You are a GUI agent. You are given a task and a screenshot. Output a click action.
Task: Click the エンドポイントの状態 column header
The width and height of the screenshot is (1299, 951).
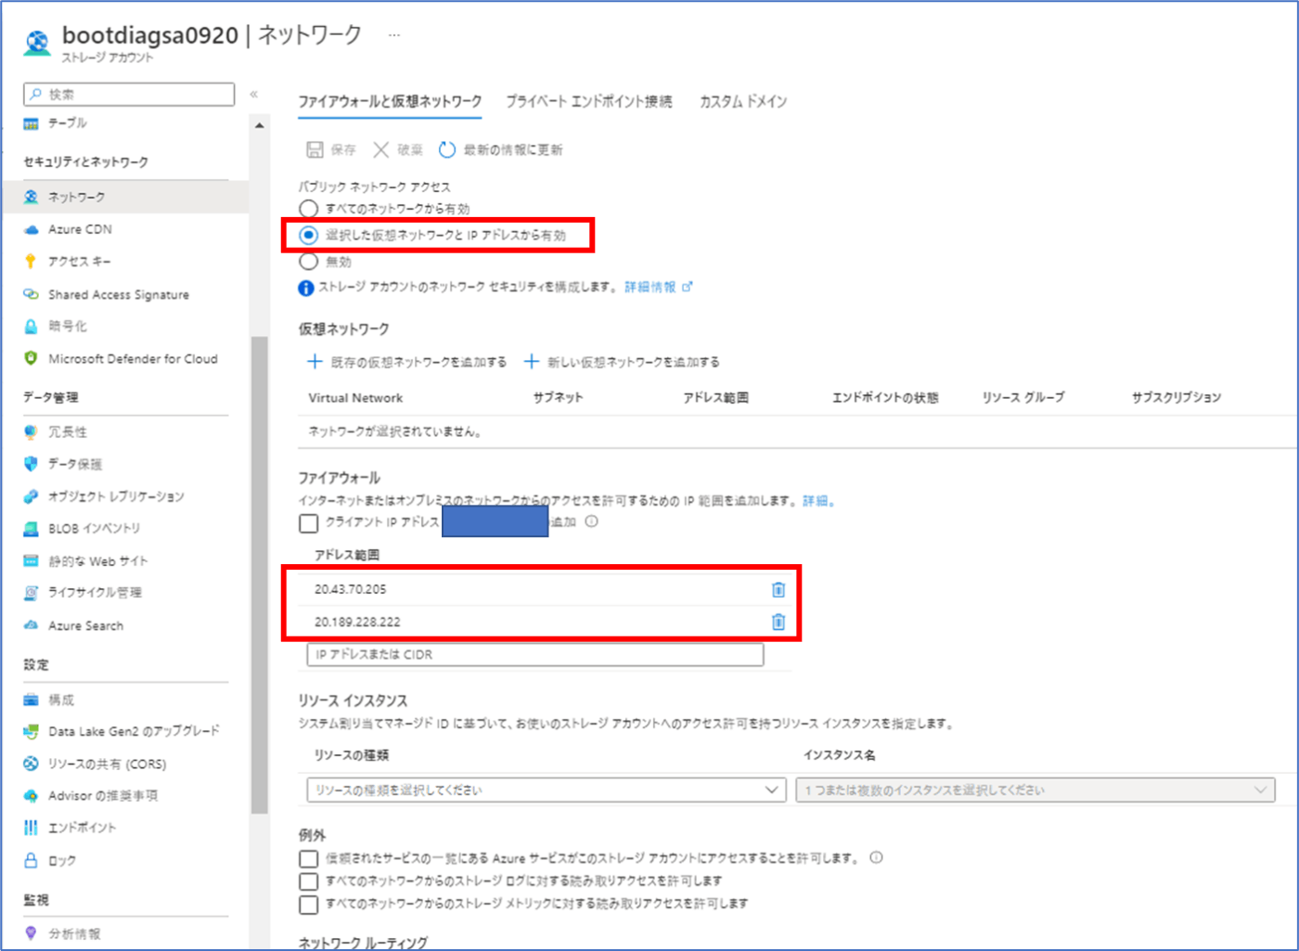885,397
